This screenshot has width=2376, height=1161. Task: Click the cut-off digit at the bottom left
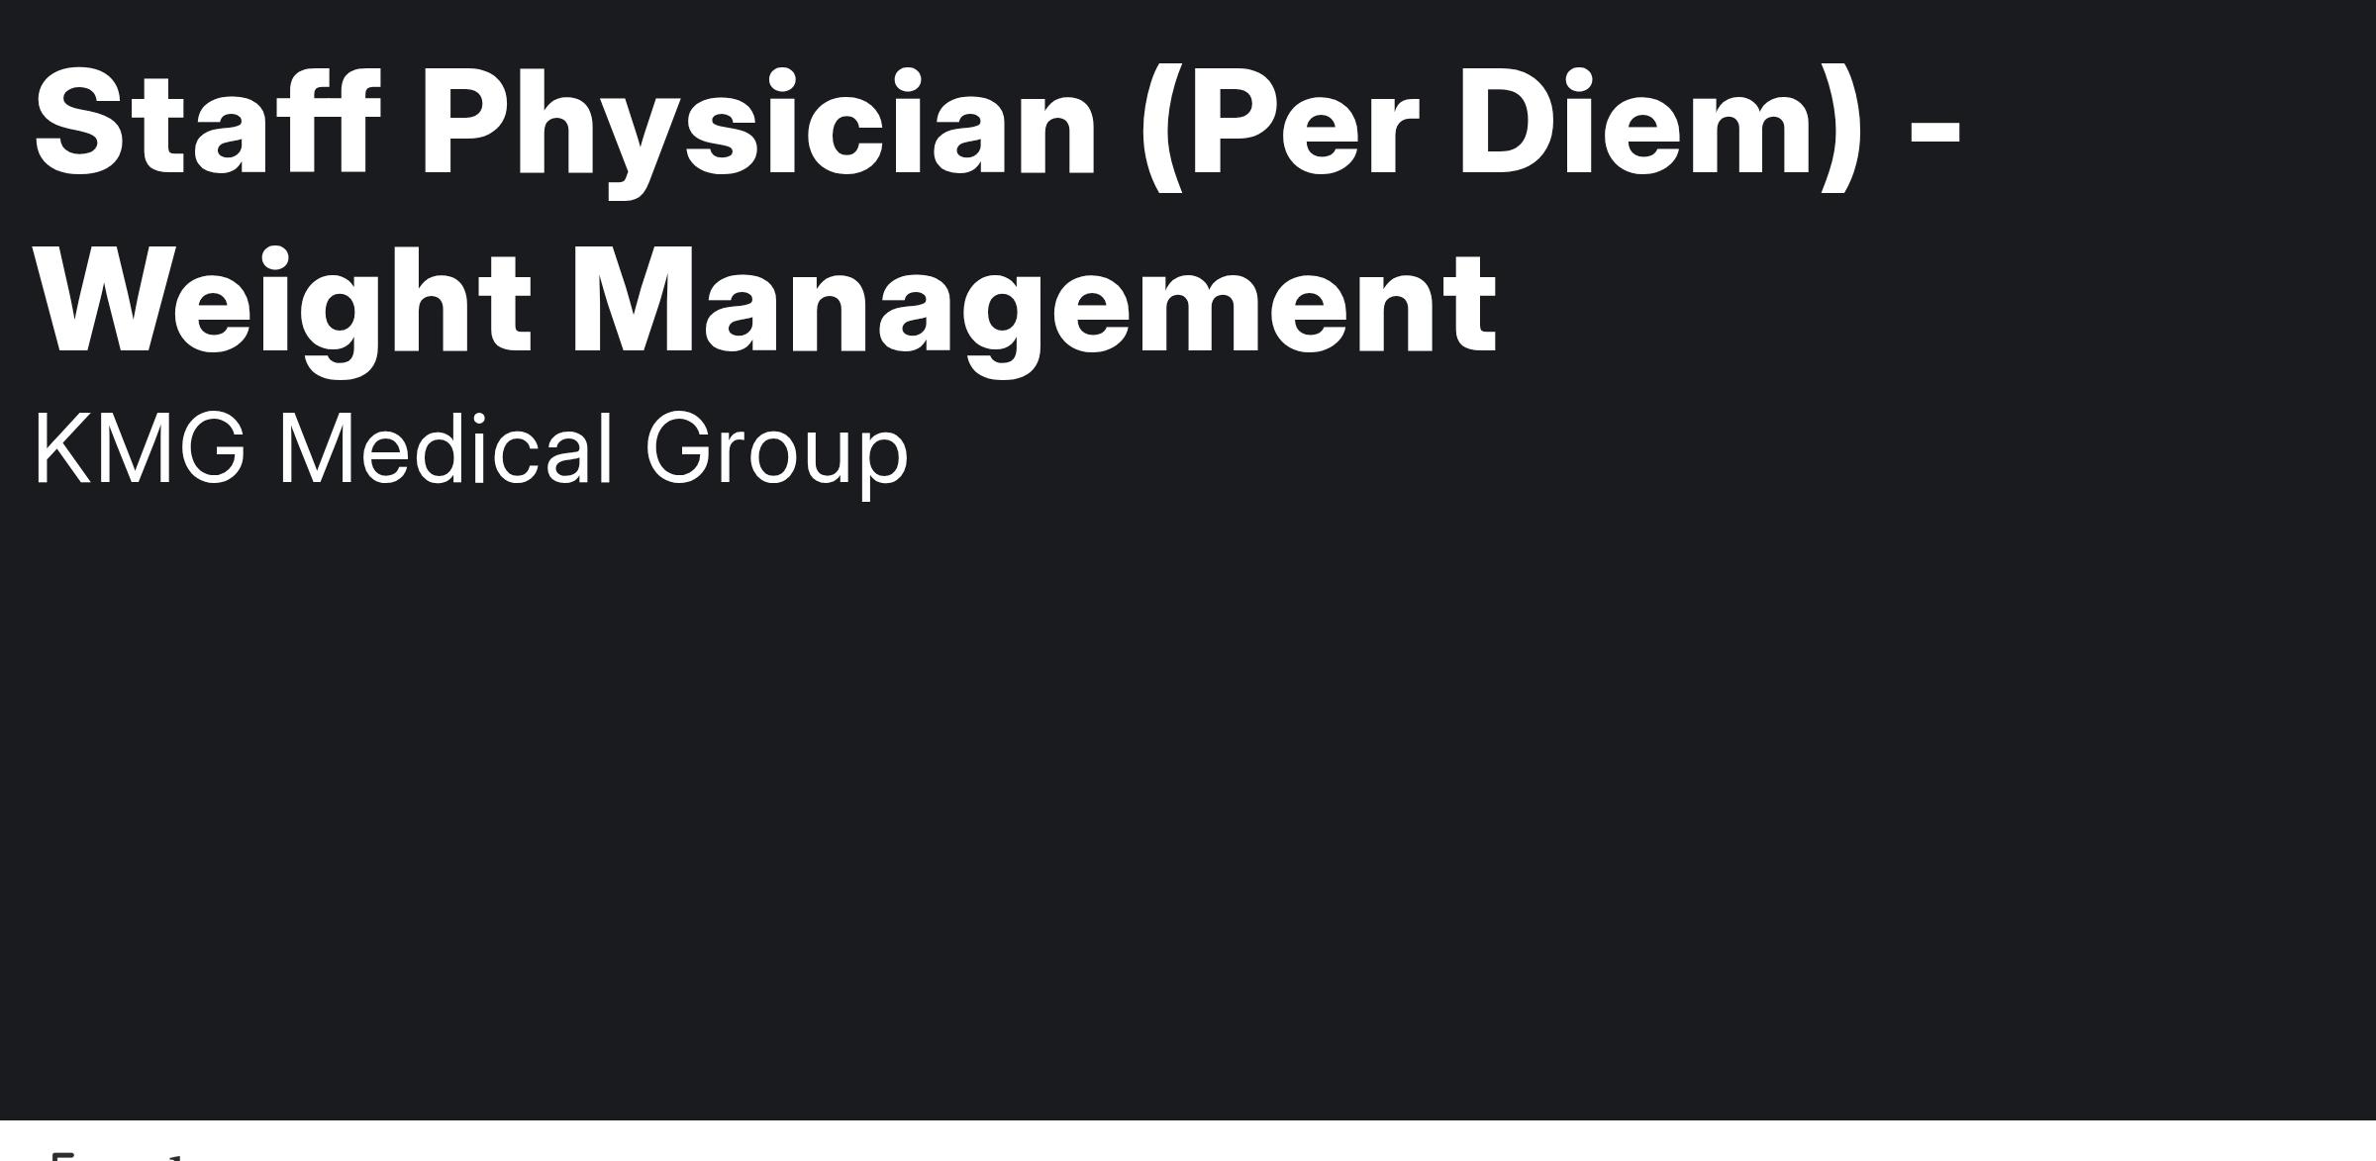pyautogui.click(x=173, y=1155)
